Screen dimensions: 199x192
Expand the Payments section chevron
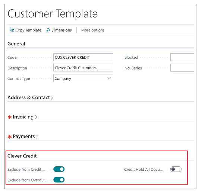37,137
